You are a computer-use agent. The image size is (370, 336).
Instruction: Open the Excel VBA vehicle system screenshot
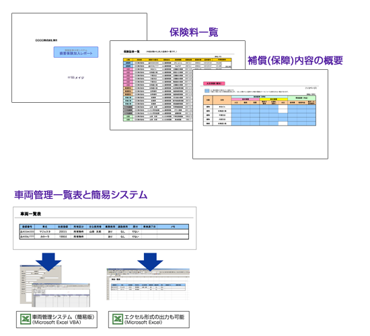pyautogui.click(x=55, y=286)
